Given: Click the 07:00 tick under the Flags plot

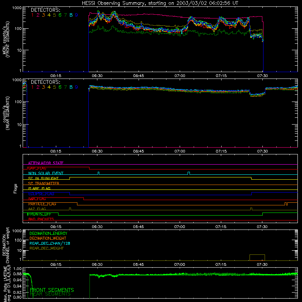Looking at the screenshot, I should tap(180, 227).
